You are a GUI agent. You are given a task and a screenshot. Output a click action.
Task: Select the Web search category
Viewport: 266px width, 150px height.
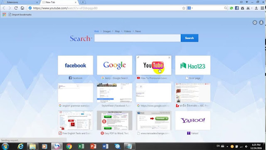(96, 31)
